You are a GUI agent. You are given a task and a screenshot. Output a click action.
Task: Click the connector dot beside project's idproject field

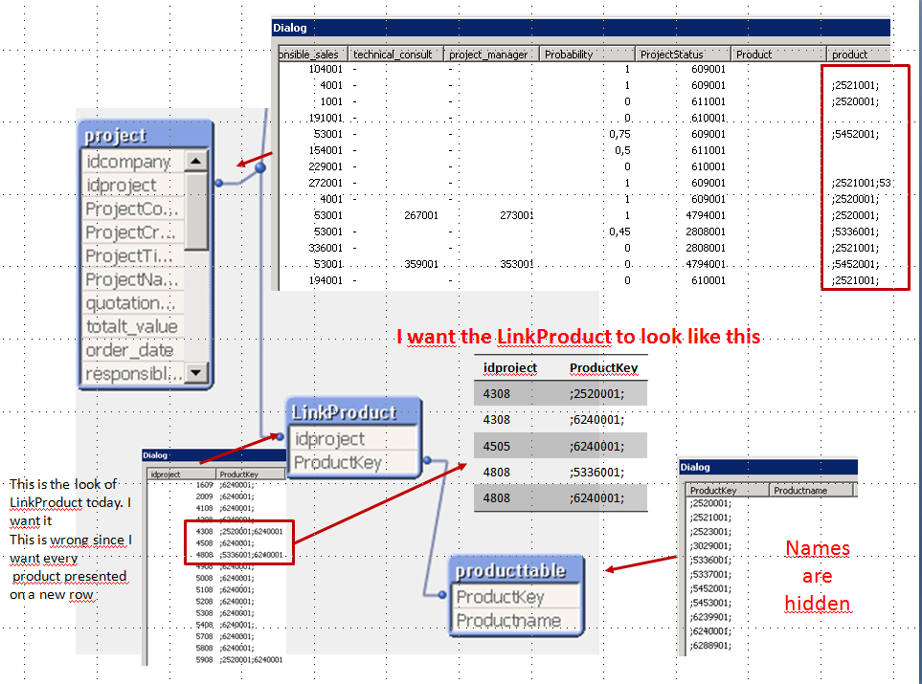pyautogui.click(x=218, y=184)
